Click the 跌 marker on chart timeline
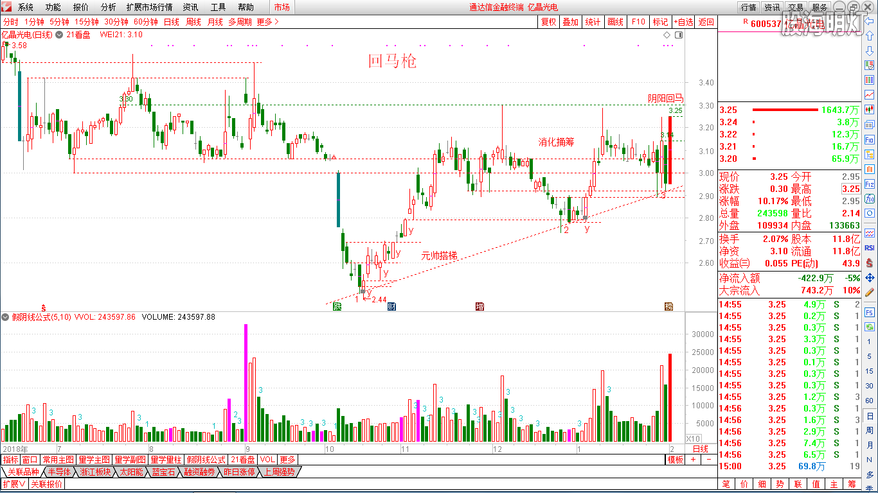 tap(336, 307)
